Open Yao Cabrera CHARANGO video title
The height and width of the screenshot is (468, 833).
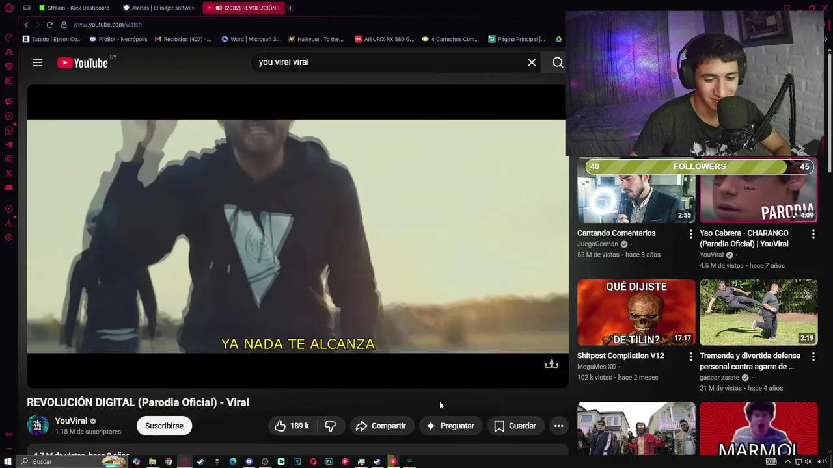pos(744,239)
